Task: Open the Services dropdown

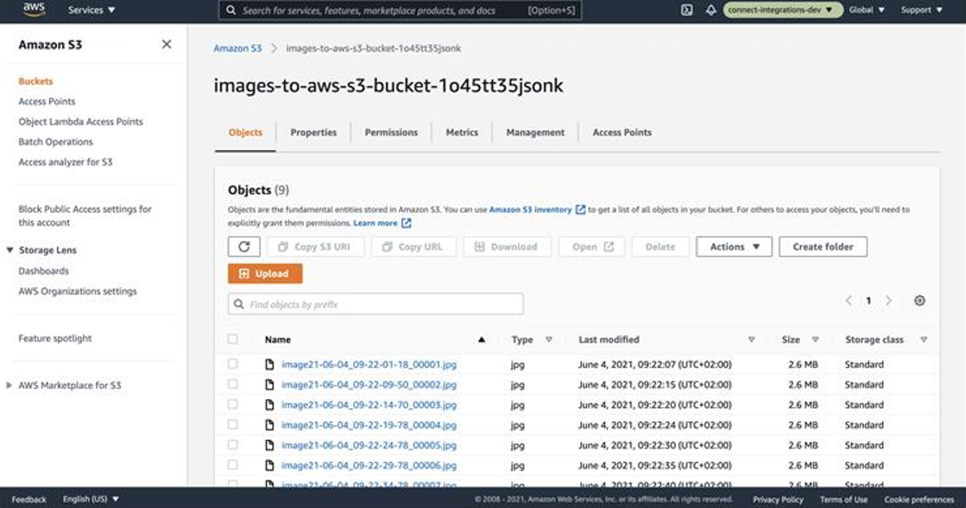Action: pos(92,9)
